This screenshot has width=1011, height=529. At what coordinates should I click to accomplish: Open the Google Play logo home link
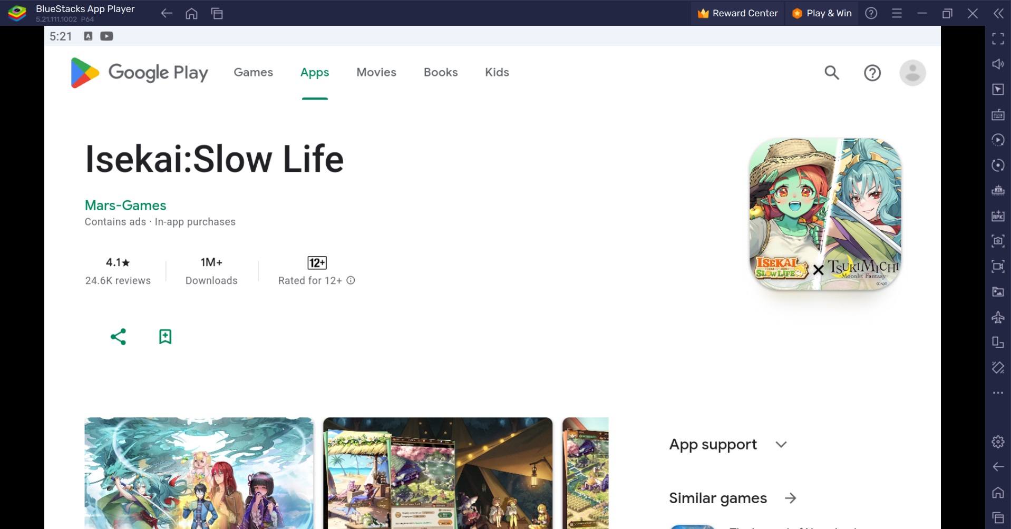(140, 73)
